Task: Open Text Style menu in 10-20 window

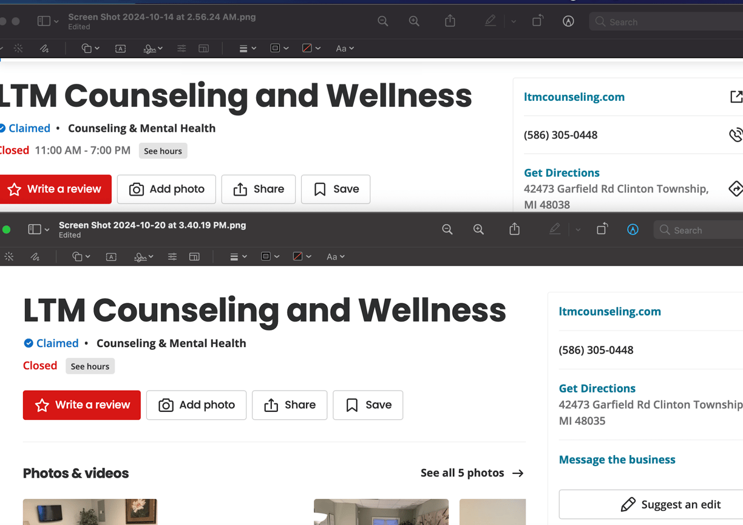Action: (335, 257)
